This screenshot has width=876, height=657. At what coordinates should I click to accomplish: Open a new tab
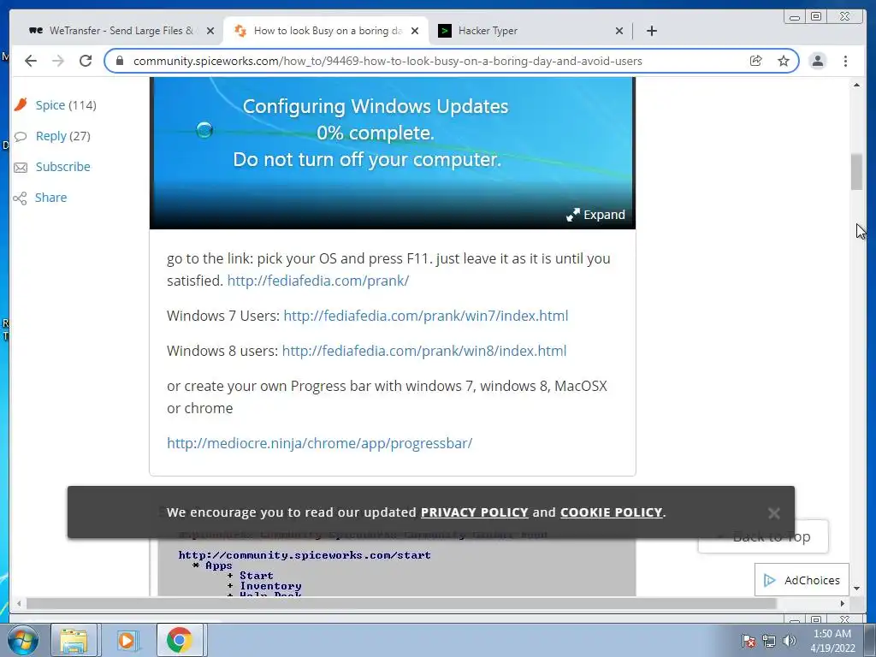click(x=651, y=31)
